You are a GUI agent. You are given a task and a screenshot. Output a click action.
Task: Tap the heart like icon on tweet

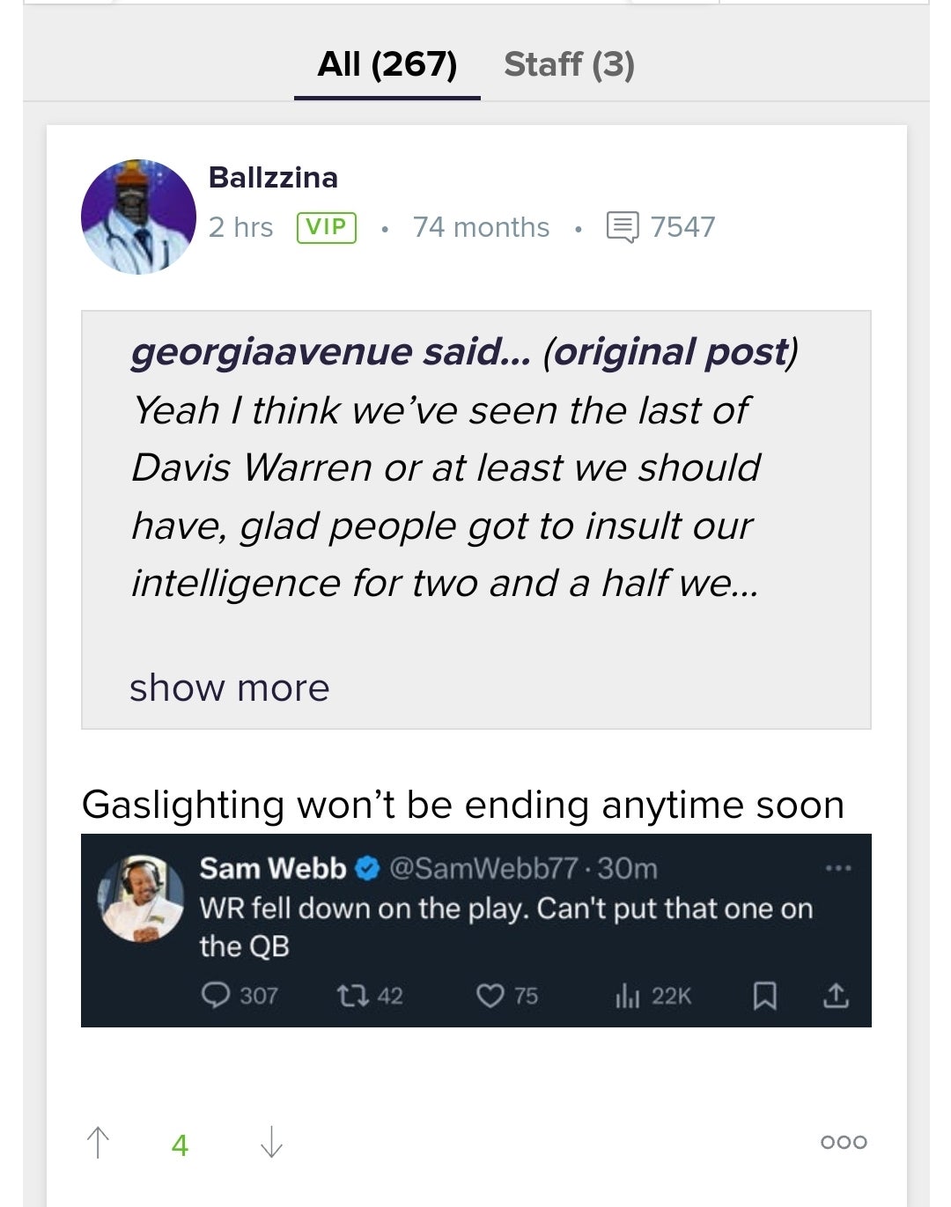489,996
